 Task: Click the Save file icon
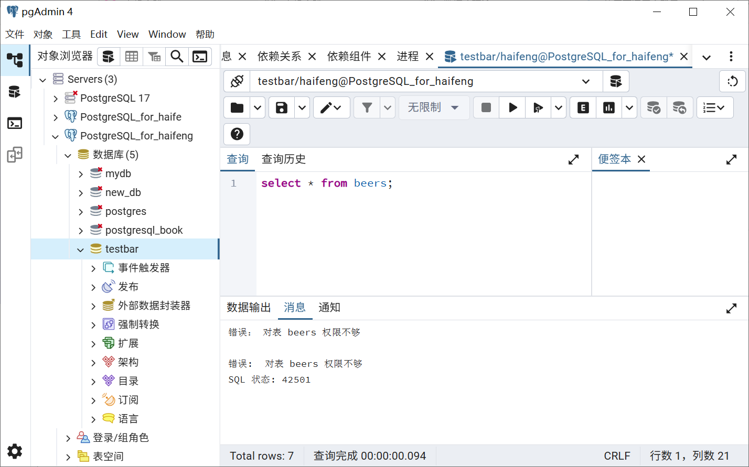tap(282, 107)
